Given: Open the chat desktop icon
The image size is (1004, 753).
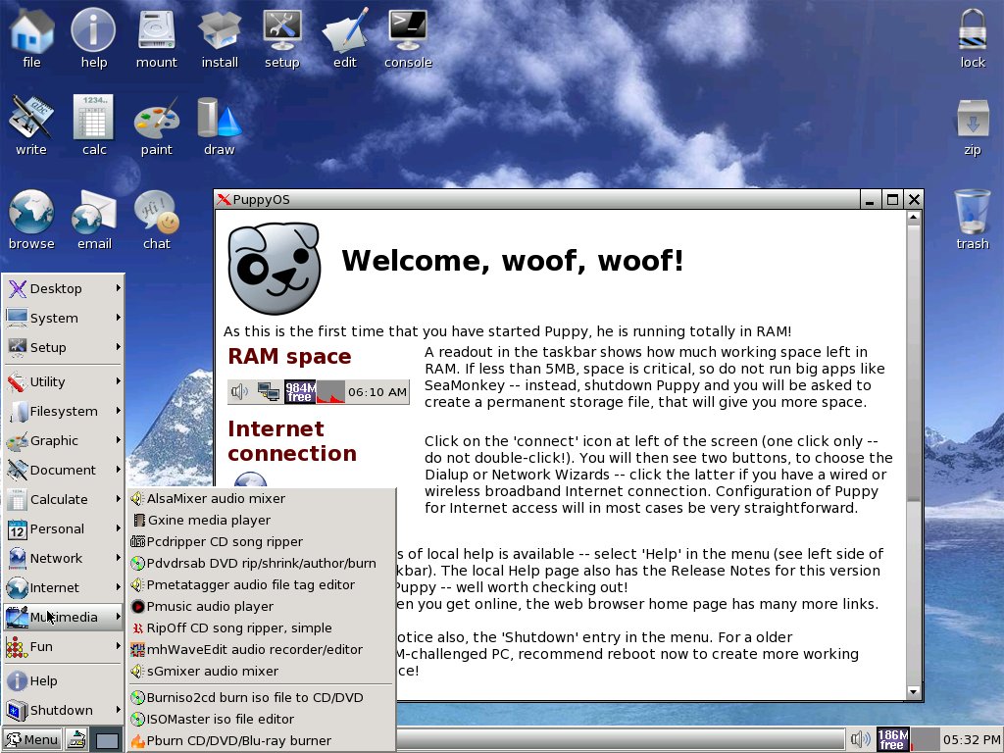Looking at the screenshot, I should (x=156, y=220).
